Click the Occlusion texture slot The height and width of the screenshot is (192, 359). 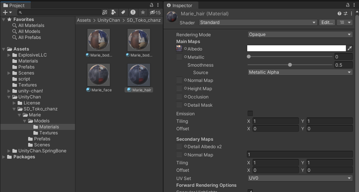tap(179, 97)
